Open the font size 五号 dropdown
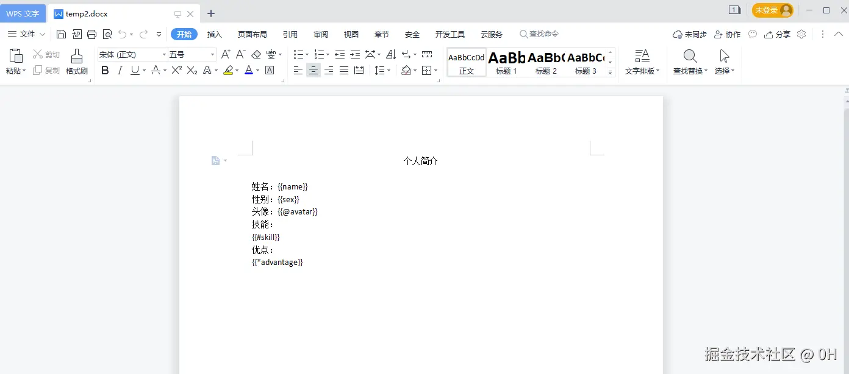 point(212,55)
